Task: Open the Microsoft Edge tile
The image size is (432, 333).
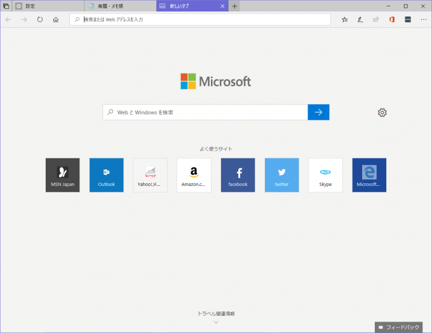Action: click(x=369, y=175)
